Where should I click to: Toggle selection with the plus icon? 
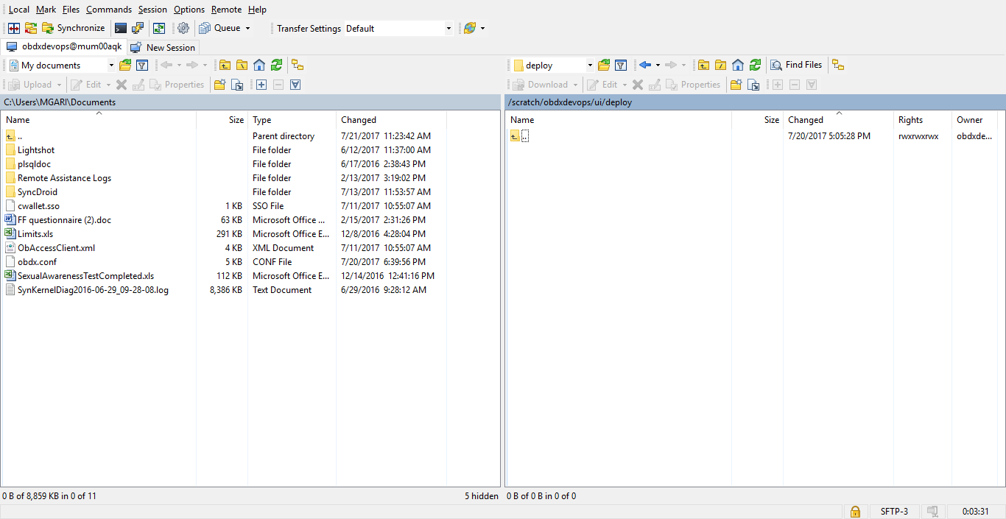point(261,85)
